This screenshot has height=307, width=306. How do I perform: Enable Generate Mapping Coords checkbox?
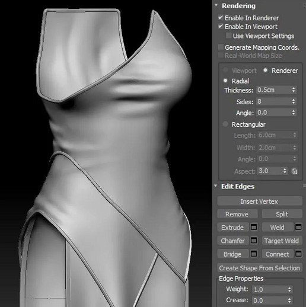(x=221, y=47)
